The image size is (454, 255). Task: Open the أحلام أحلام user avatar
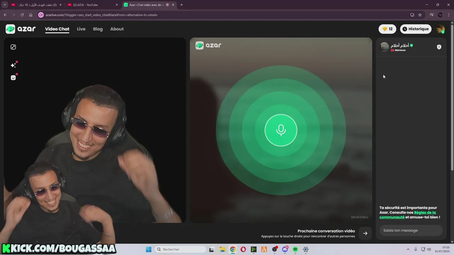[384, 47]
